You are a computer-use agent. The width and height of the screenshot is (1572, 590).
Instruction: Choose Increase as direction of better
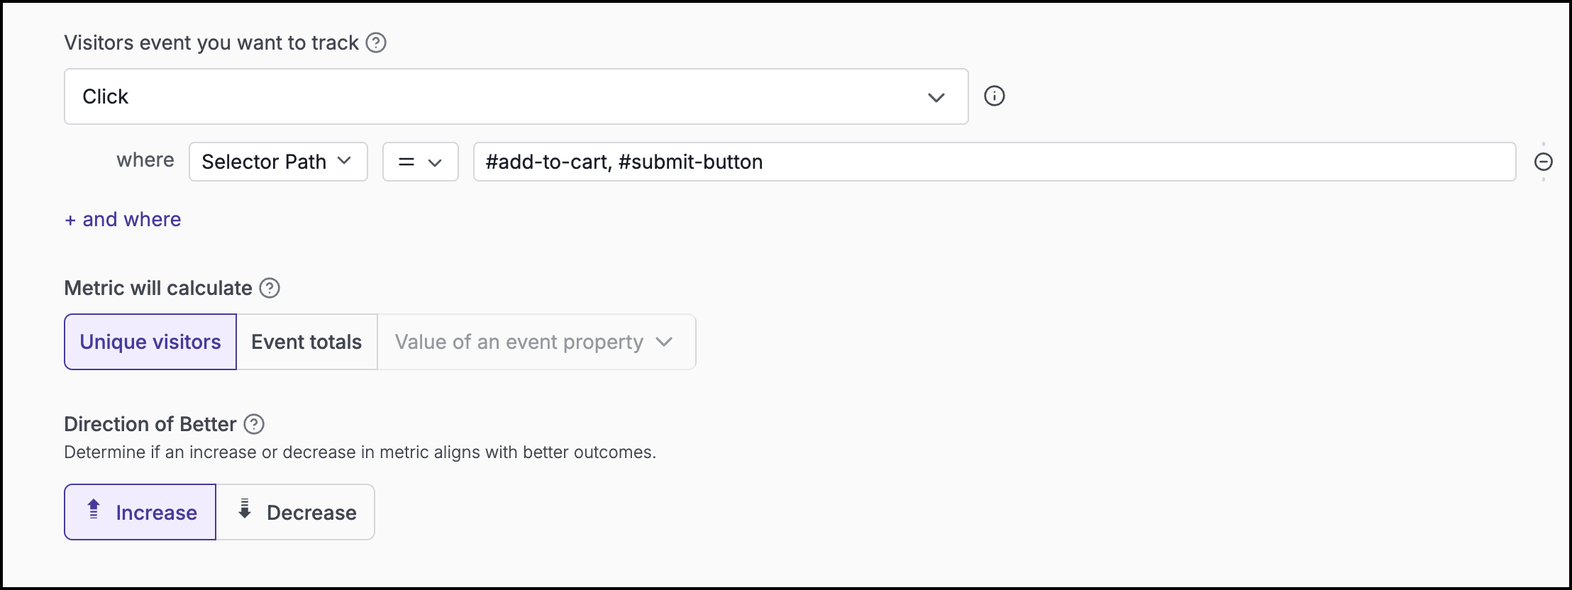pyautogui.click(x=140, y=512)
